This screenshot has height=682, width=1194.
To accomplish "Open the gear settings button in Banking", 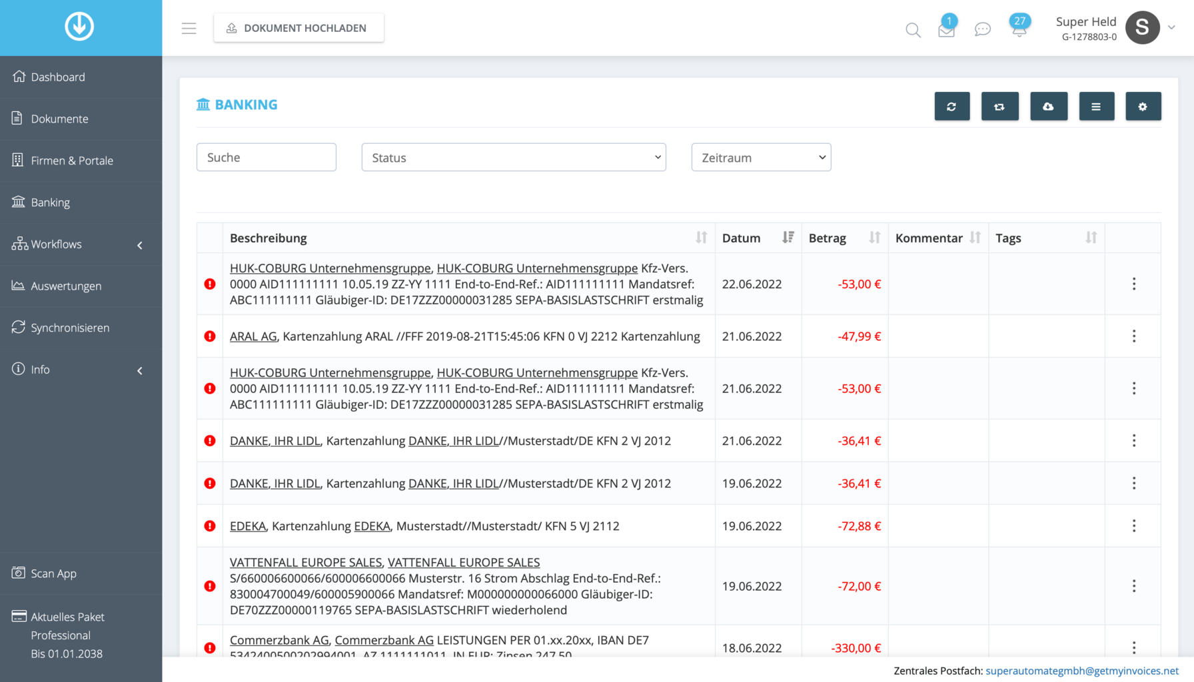I will point(1143,107).
